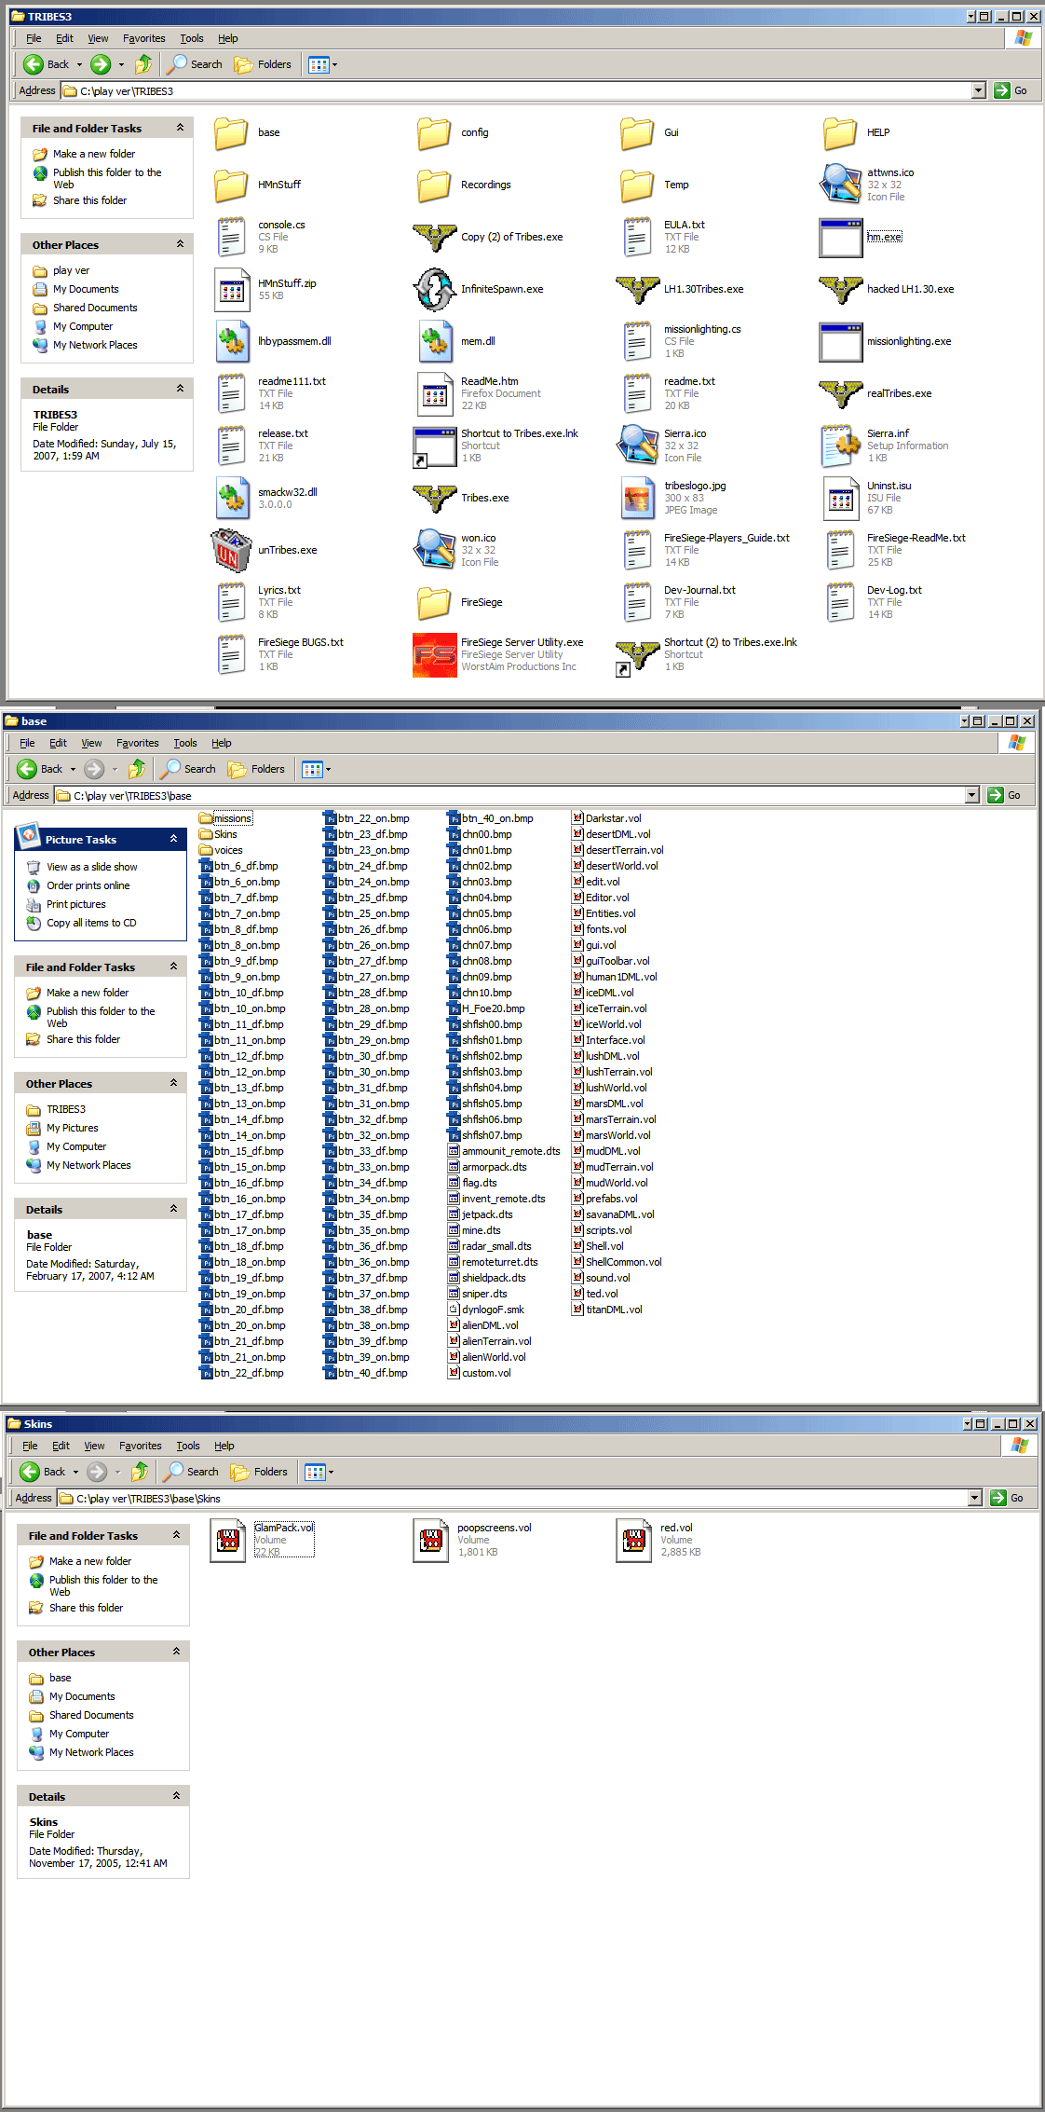The width and height of the screenshot is (1045, 2112).
Task: Select the attwns.ico icon file
Action: pos(840,185)
